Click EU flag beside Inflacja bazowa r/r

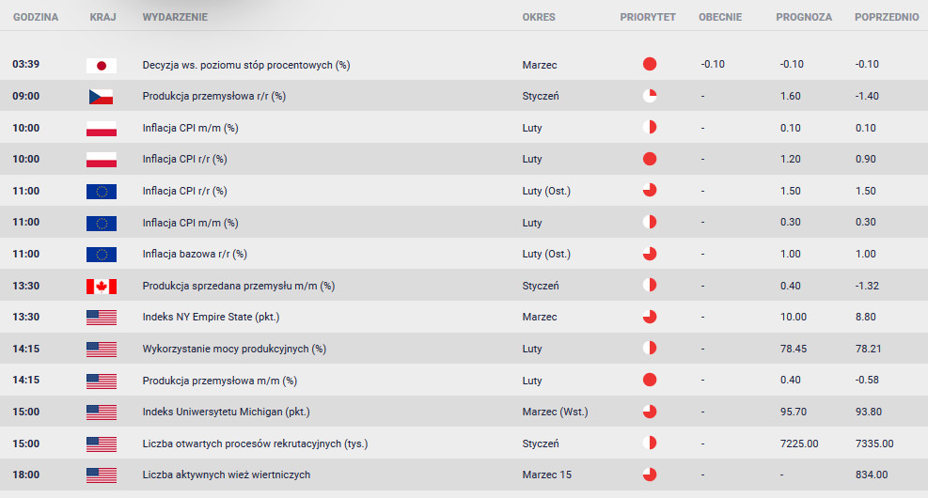point(102,255)
